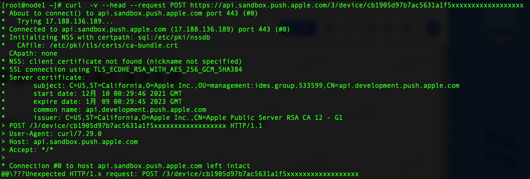Click the [root@node1 ~]# shell prompt
This screenshot has height=179, width=530.
pyautogui.click(x=32, y=5)
